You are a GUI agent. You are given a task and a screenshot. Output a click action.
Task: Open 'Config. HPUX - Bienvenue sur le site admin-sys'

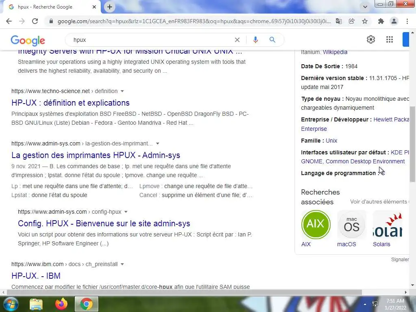click(104, 224)
